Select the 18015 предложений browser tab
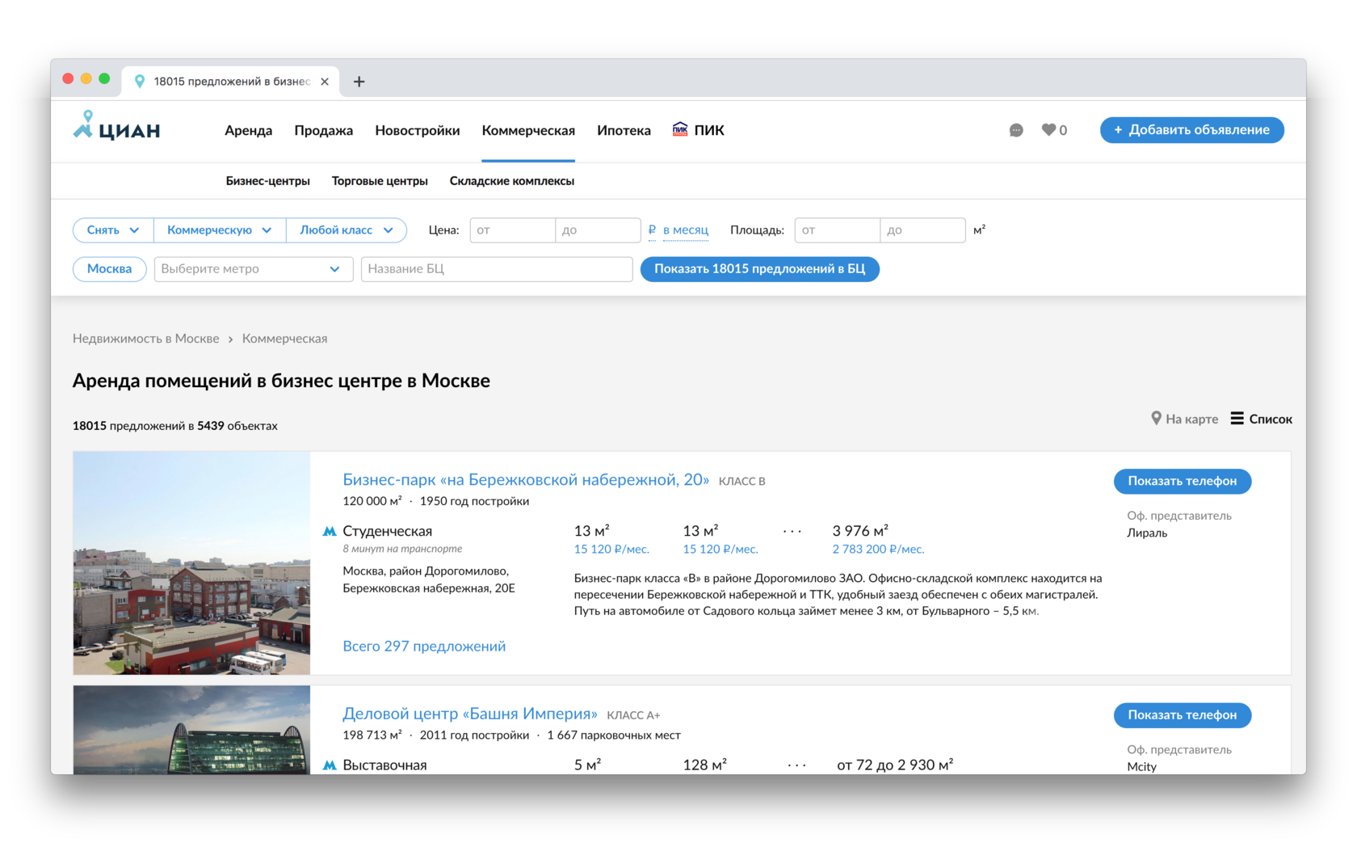The width and height of the screenshot is (1357, 847). pos(232,82)
